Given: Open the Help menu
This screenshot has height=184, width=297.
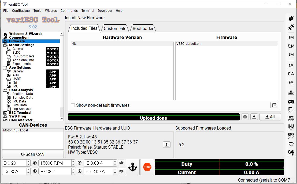Looking at the screenshot, I should (x=119, y=11).
